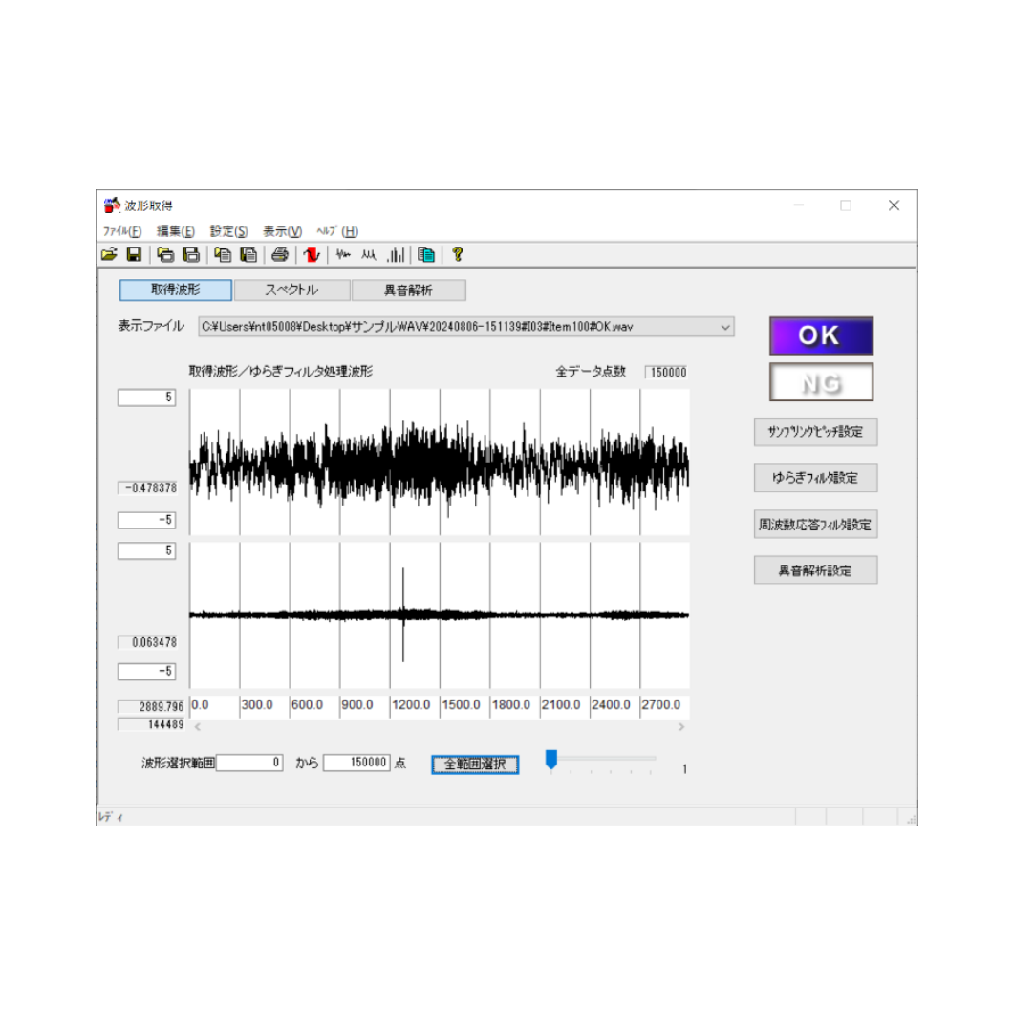This screenshot has width=1013, height=1013.
Task: Open the ファイル(F) menu
Action: click(122, 231)
